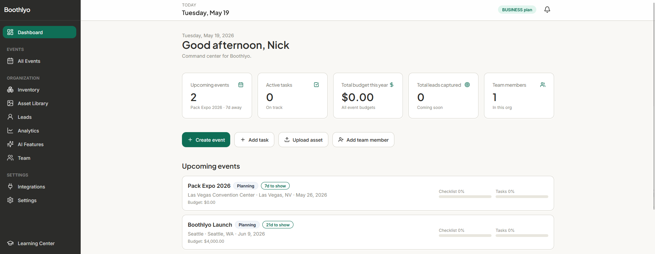Click 'Tuesday, May 19' header date
Viewport: 655px width, 254px height.
click(x=205, y=13)
